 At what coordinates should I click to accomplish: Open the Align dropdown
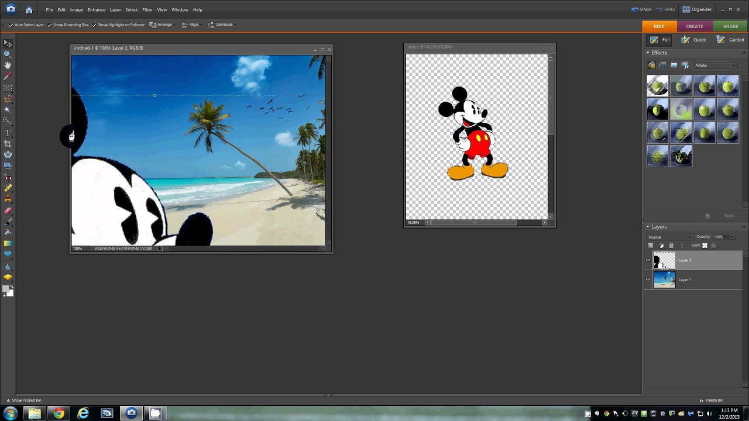coord(191,25)
